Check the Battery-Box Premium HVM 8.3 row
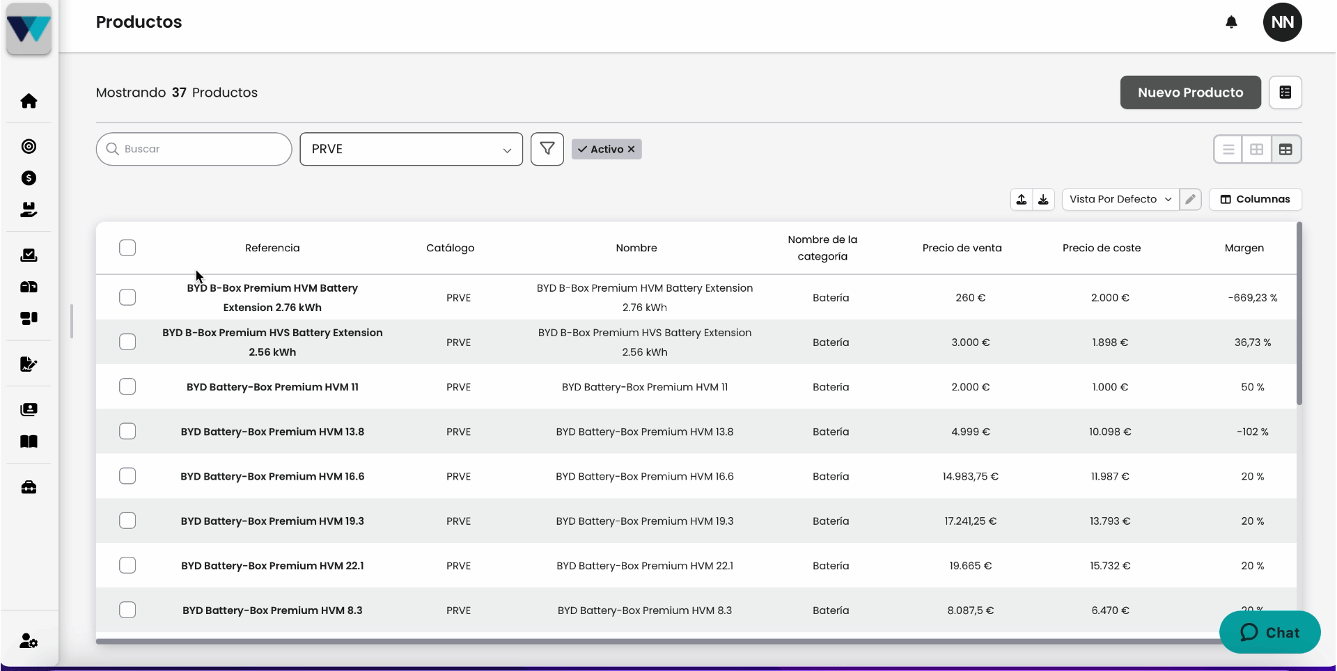The width and height of the screenshot is (1337, 671). 127,610
